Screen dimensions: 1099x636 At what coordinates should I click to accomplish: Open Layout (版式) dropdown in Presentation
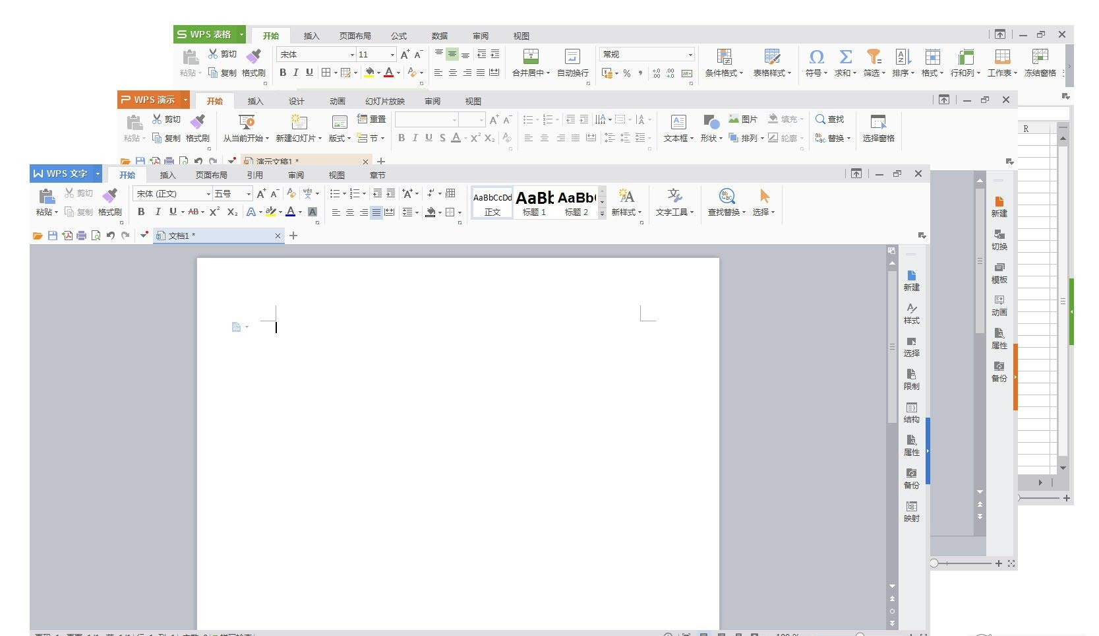click(x=340, y=138)
